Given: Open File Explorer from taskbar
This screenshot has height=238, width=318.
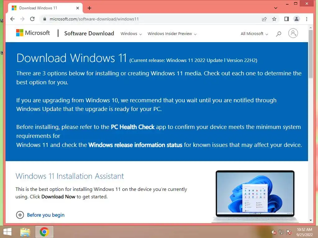Looking at the screenshot, I should (x=25, y=232).
